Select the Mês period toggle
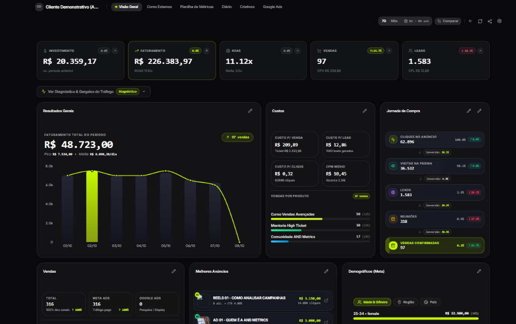The height and width of the screenshot is (324, 516). click(394, 21)
